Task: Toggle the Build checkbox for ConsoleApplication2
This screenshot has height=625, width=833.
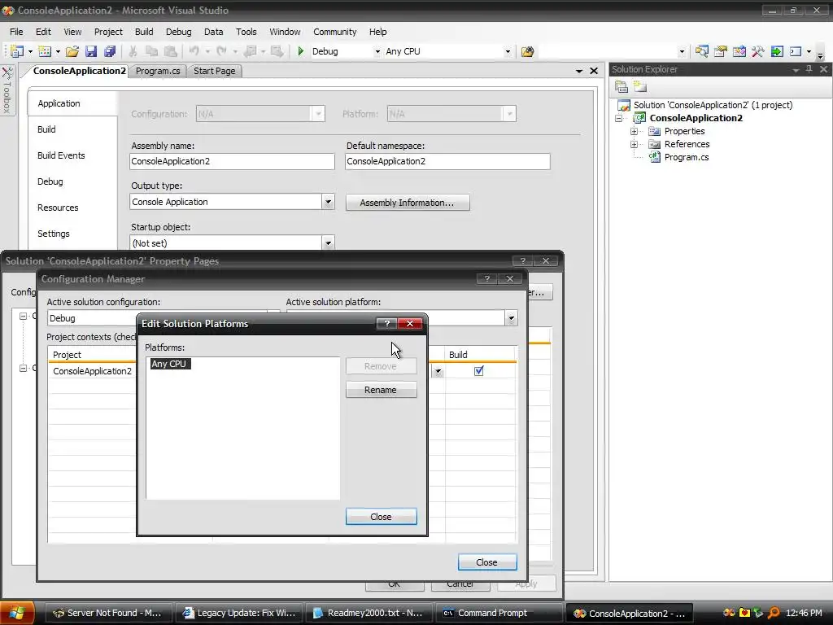Action: (x=478, y=371)
